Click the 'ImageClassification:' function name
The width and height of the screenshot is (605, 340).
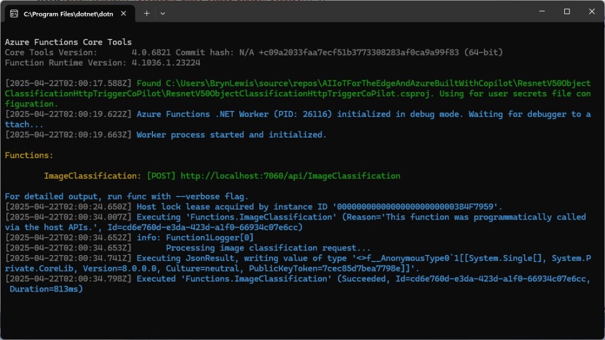point(93,176)
